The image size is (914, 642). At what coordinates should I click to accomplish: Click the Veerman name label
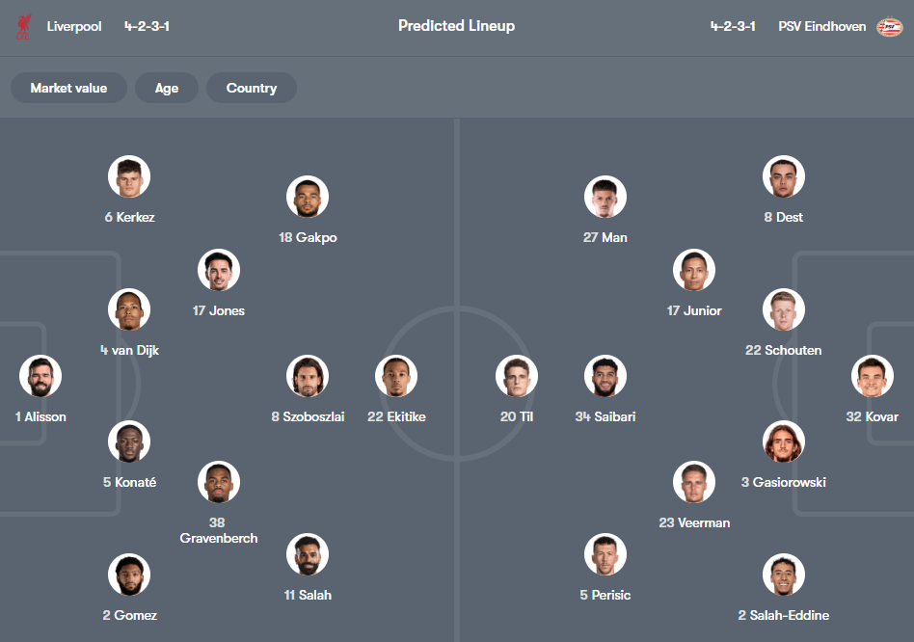[694, 522]
